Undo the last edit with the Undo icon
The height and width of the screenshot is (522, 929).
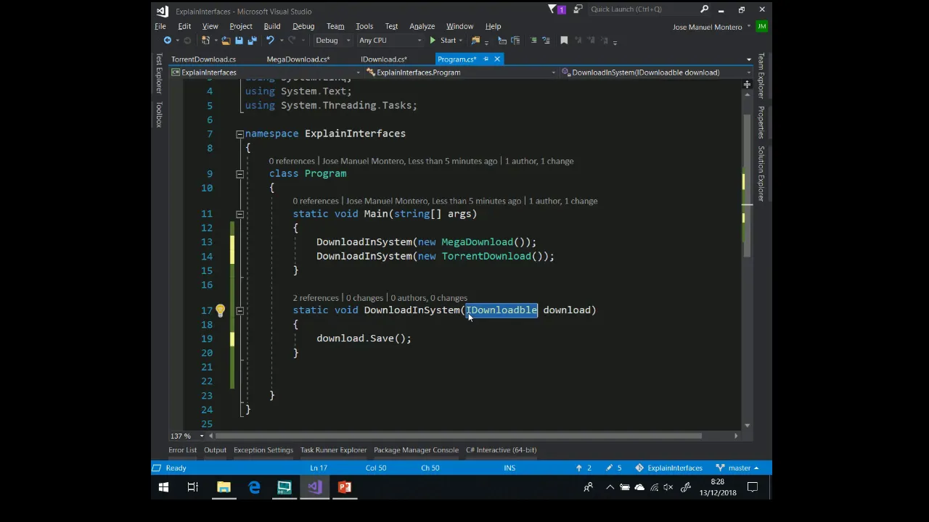tap(270, 40)
